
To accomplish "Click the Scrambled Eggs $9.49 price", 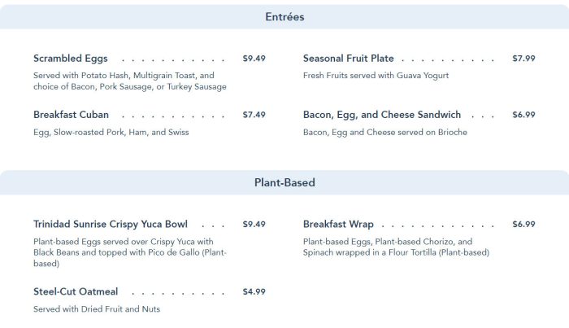I will (x=254, y=59).
